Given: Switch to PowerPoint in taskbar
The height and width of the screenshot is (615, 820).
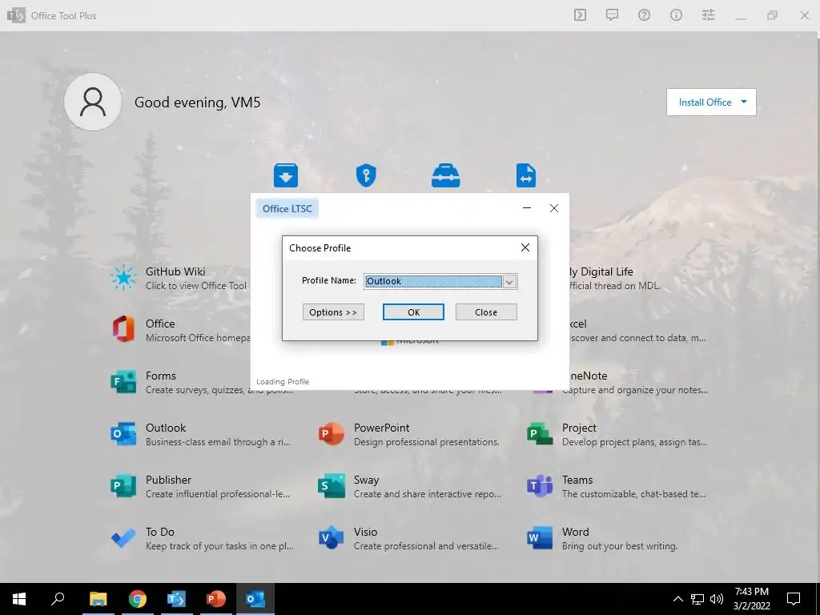Looking at the screenshot, I should point(215,599).
